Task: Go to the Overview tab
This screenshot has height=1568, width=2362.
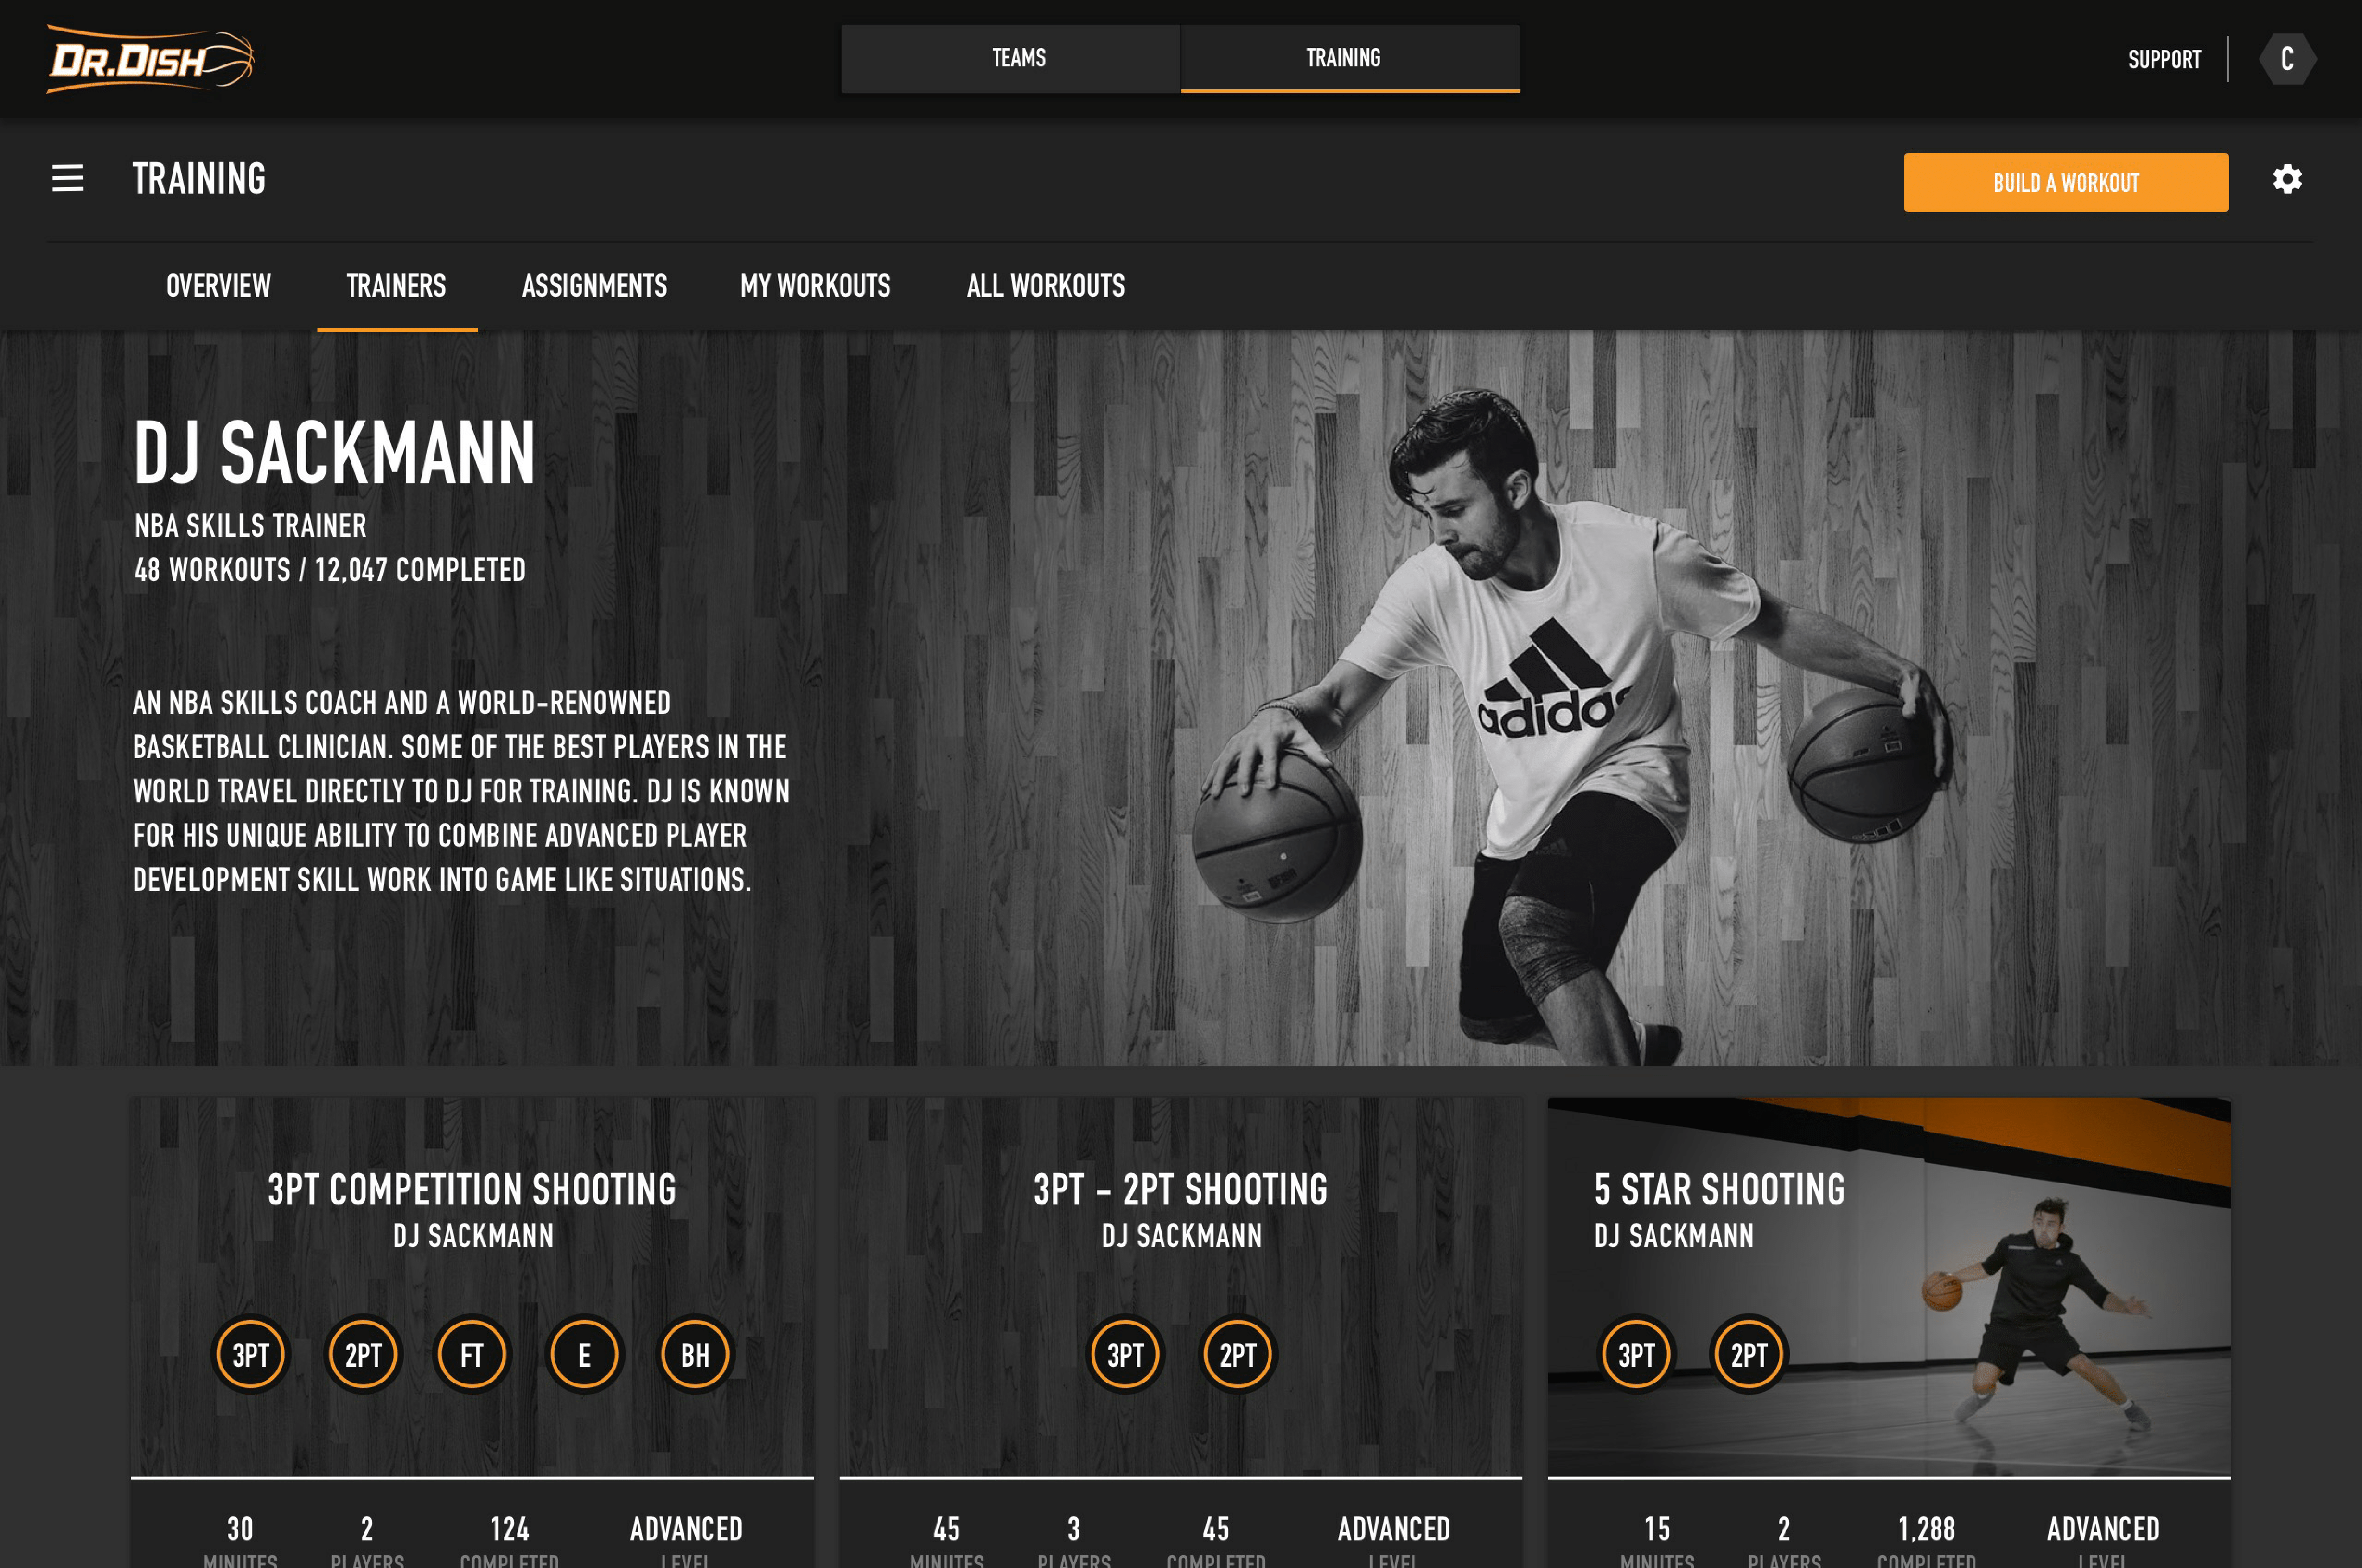Action: (218, 286)
